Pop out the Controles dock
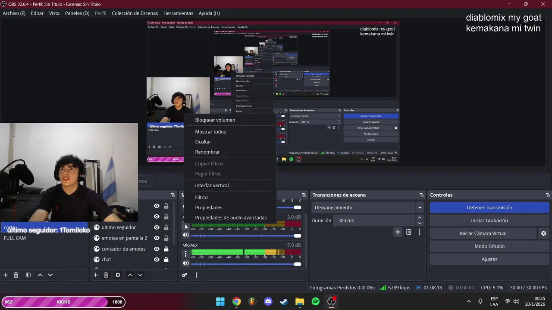This screenshot has width=552, height=310. click(x=547, y=195)
